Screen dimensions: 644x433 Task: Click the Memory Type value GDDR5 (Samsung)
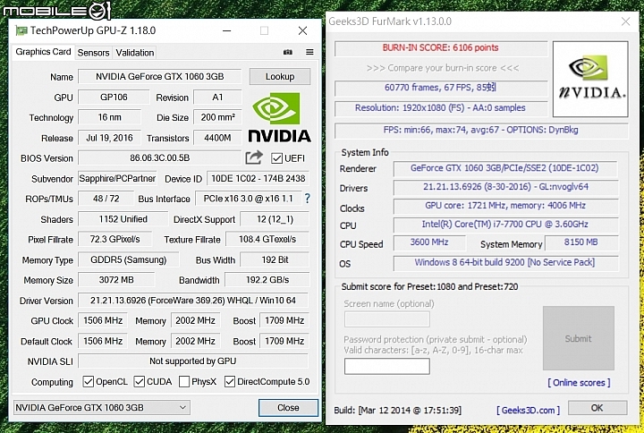(129, 259)
